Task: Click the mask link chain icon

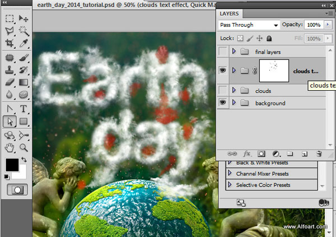Action: coord(255,71)
